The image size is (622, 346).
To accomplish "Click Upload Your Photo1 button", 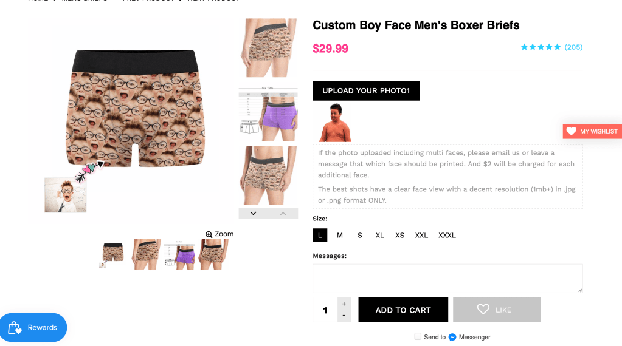I will click(x=366, y=91).
